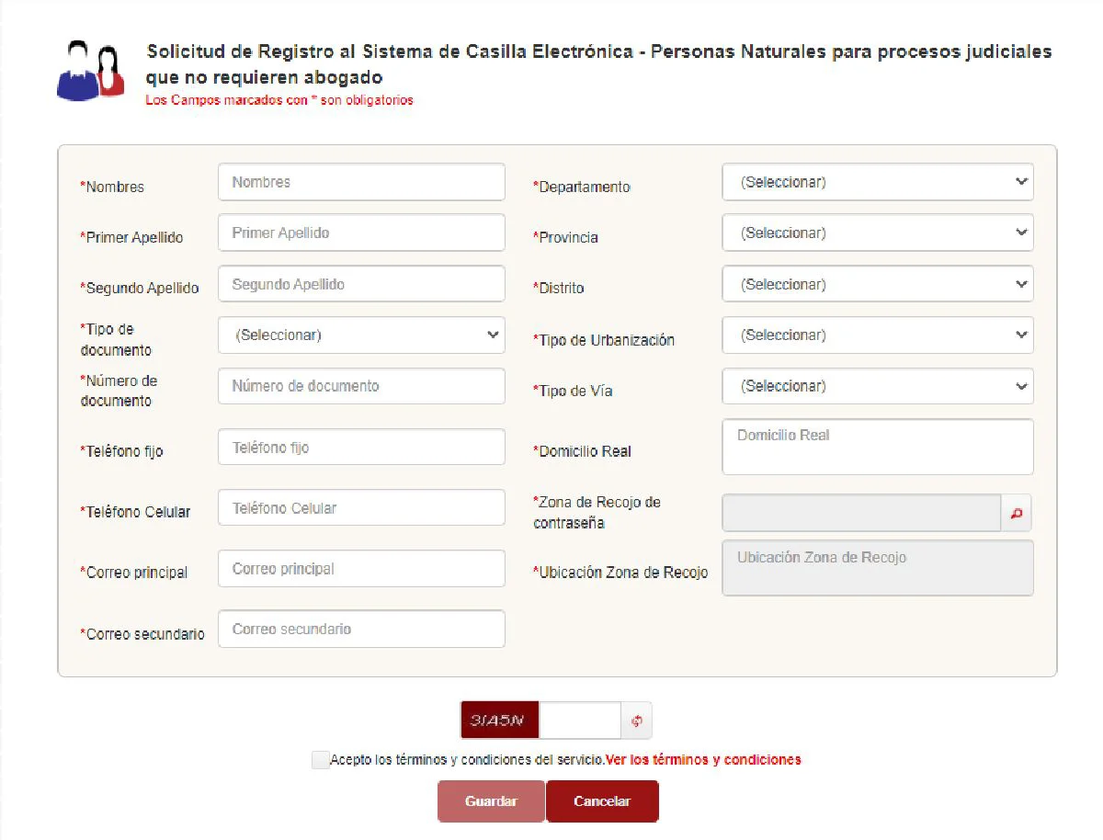This screenshot has width=1103, height=840.
Task: Open the Tipo de documento dropdown
Action: point(361,335)
